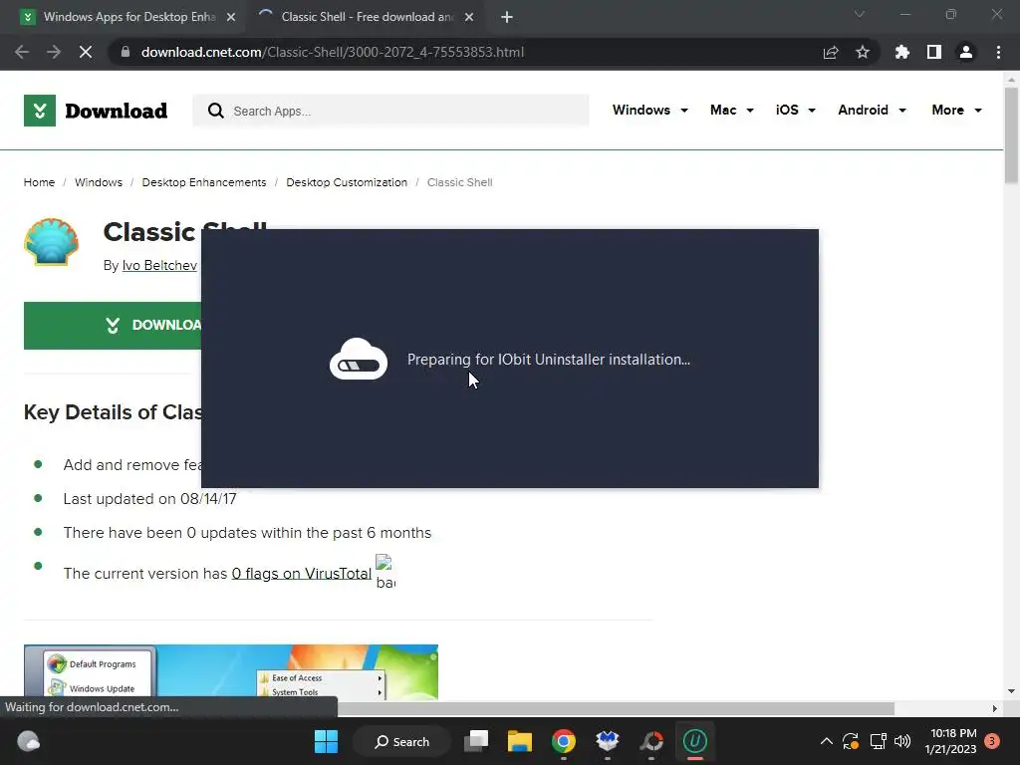This screenshot has width=1020, height=765.
Task: Open the blue box app on taskbar
Action: click(x=607, y=741)
